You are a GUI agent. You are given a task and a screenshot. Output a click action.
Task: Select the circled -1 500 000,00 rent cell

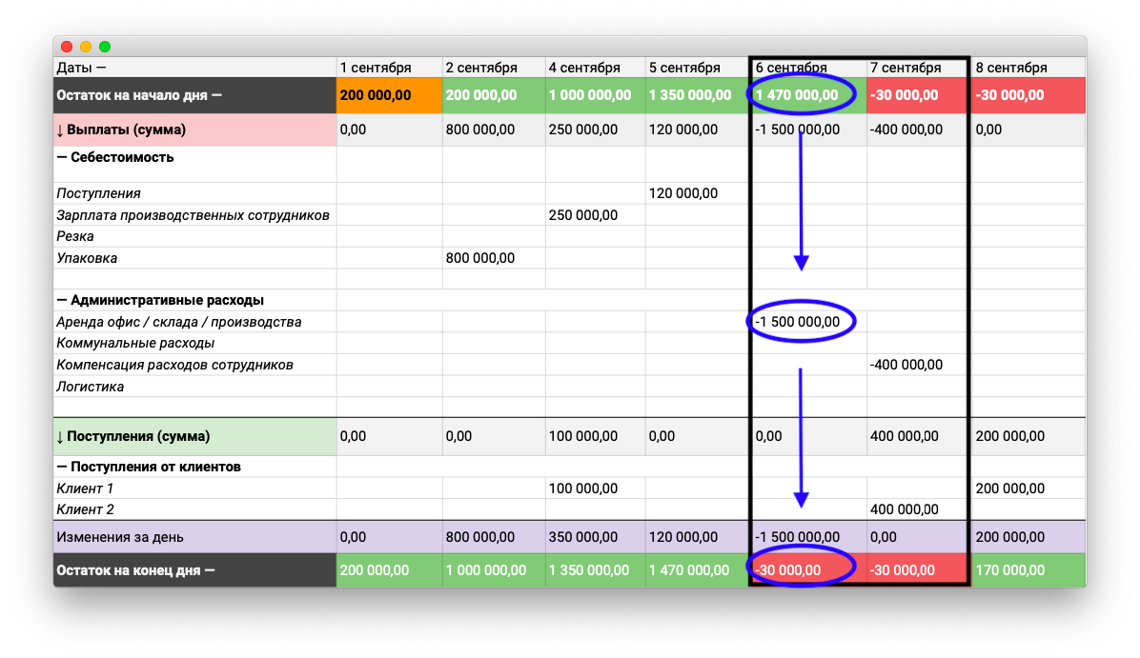point(798,322)
